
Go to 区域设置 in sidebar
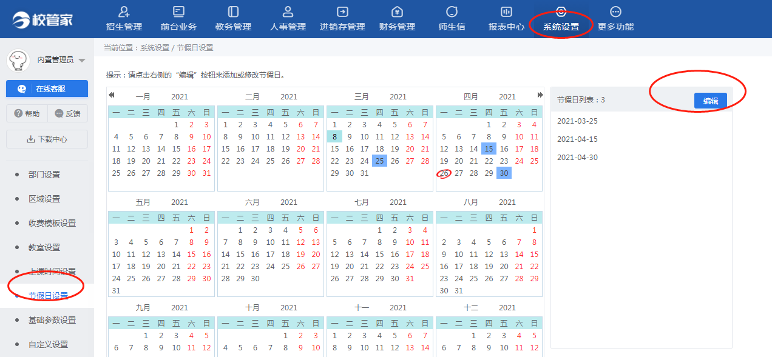click(x=44, y=199)
